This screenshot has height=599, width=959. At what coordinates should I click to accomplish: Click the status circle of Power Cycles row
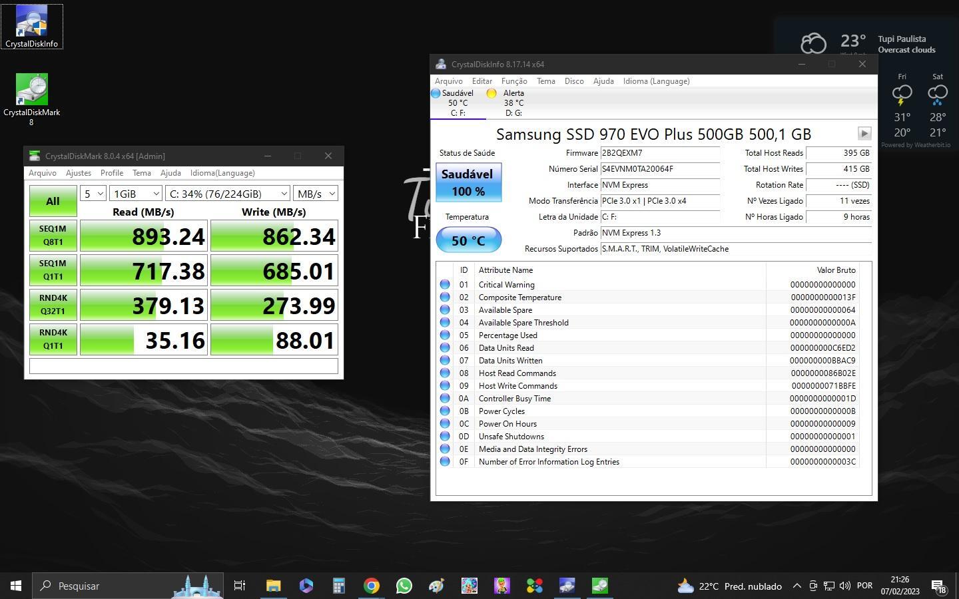(x=445, y=411)
